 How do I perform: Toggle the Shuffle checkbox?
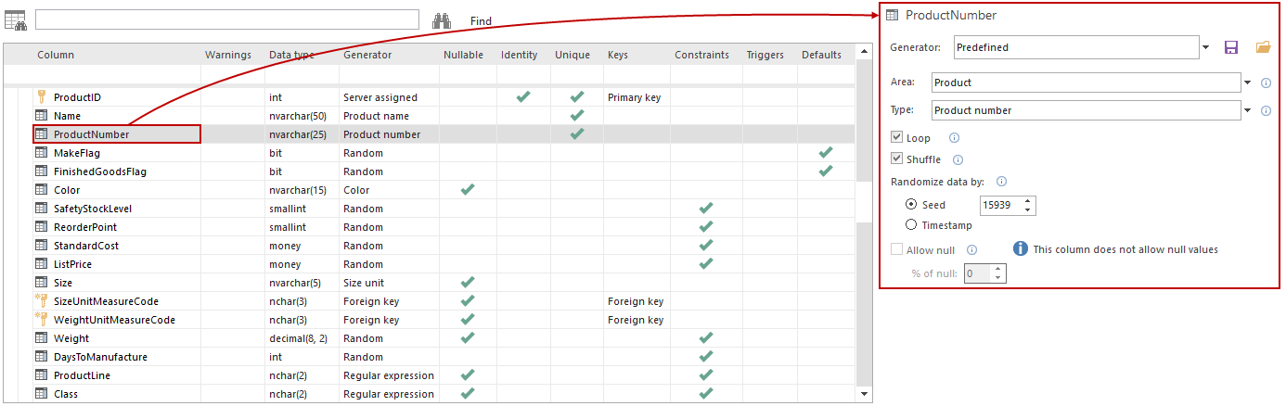[896, 159]
